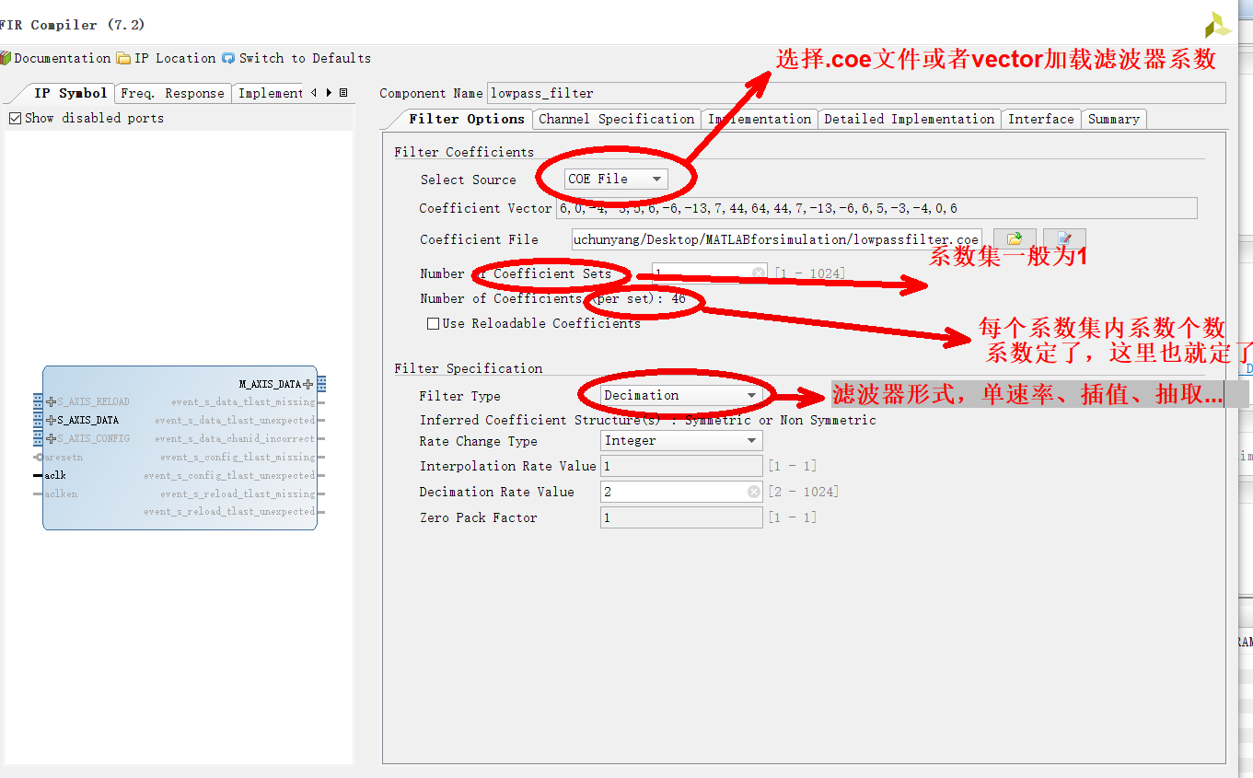Click Switch to Defaults

(296, 58)
